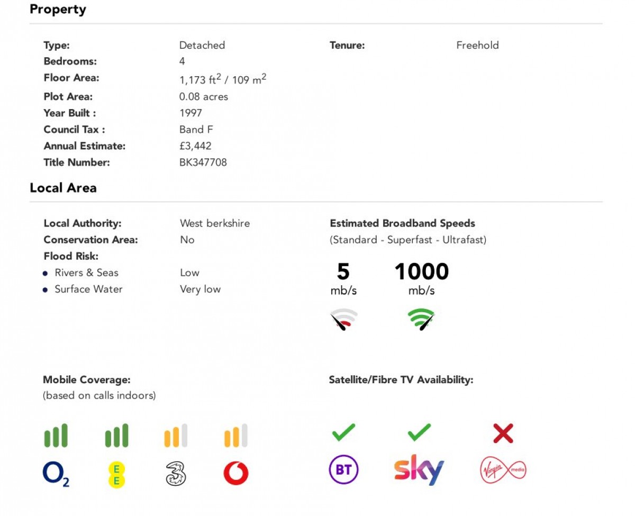Click the 1000 mb/s broadband speed value
The image size is (635, 516).
click(421, 272)
